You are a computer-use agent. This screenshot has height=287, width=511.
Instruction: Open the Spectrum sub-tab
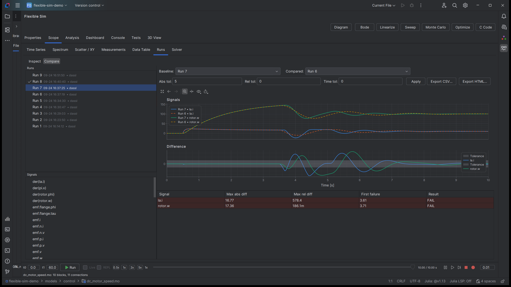60,50
